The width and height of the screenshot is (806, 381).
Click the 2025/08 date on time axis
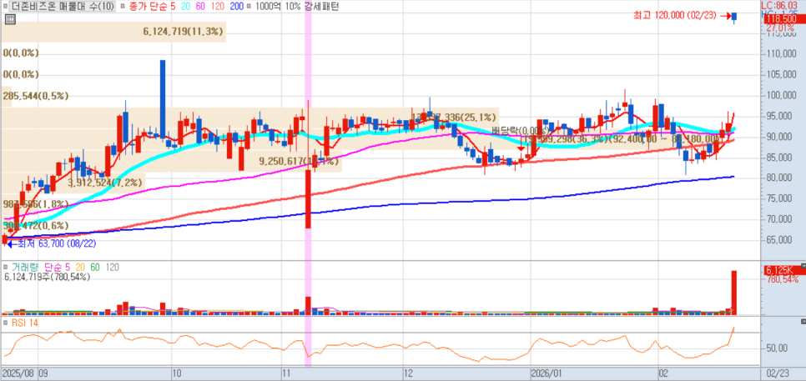click(x=17, y=373)
